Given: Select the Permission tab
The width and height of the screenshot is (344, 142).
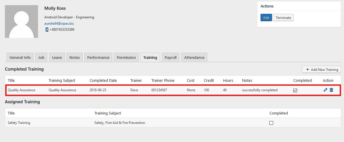Looking at the screenshot, I should (126, 57).
